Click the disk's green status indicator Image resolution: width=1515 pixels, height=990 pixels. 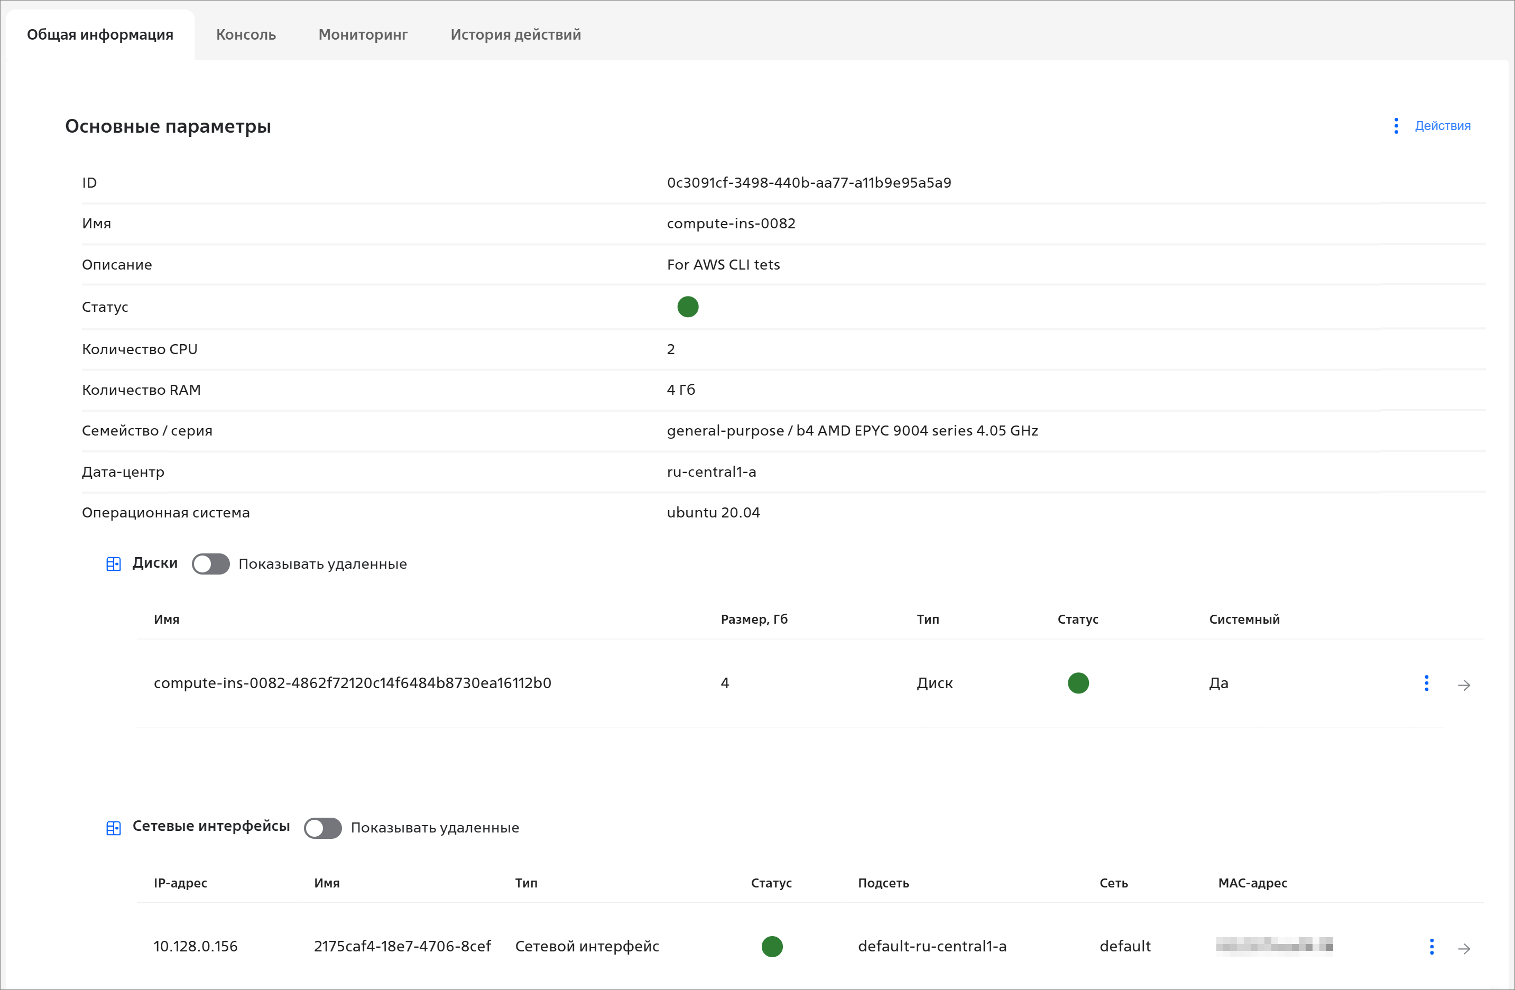click(x=1078, y=683)
